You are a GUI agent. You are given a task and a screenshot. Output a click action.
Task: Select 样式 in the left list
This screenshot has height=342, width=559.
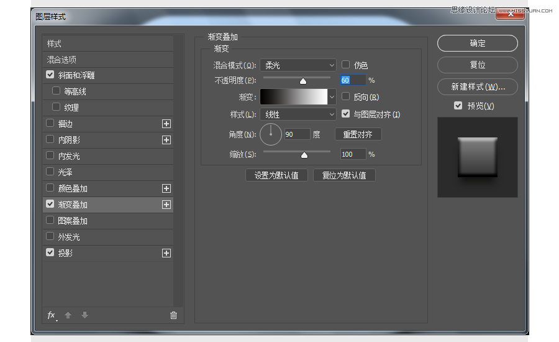coord(107,44)
